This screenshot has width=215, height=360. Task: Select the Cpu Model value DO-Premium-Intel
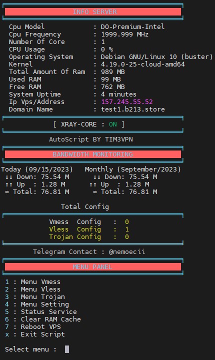[x=133, y=27]
